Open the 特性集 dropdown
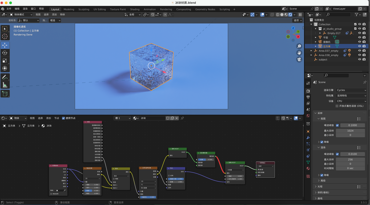370x205 pixels. 351,96
